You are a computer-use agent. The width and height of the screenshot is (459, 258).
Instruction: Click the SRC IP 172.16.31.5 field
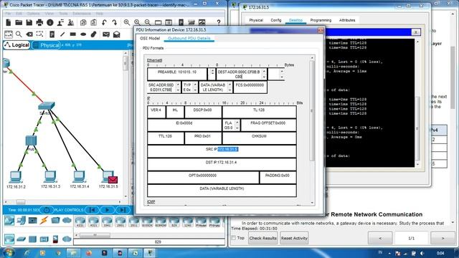[x=222, y=151]
